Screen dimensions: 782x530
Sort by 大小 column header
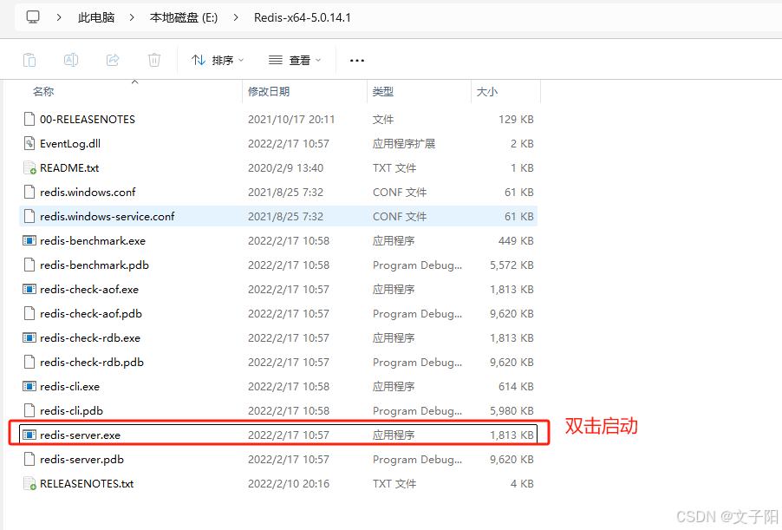tap(487, 92)
